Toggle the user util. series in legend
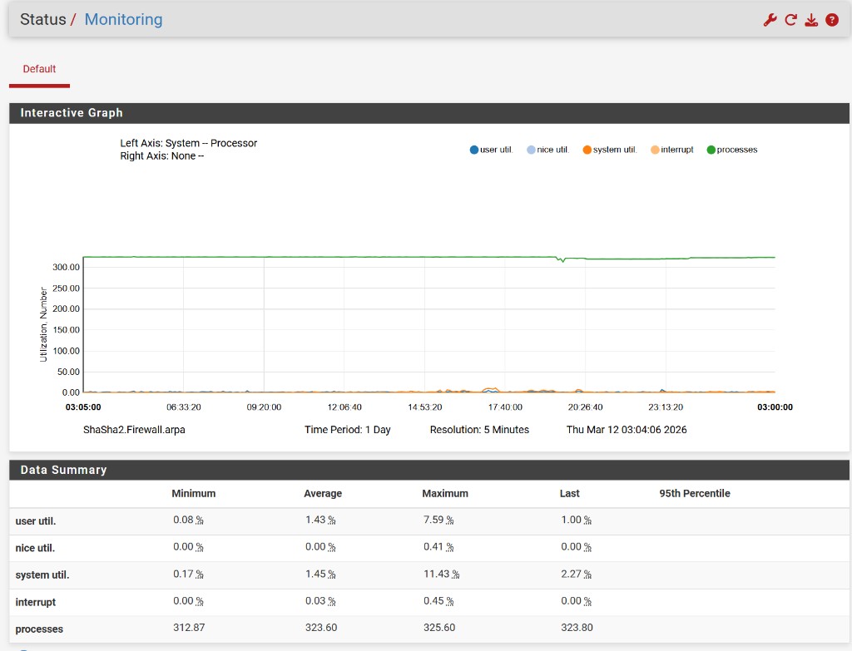Image resolution: width=852 pixels, height=651 pixels. coord(496,150)
